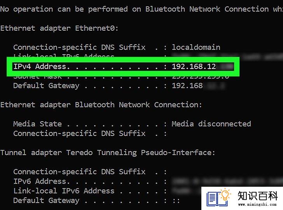Click the blurred Teredo IPv6 Address value
The width and height of the screenshot is (283, 210).
[227, 181]
